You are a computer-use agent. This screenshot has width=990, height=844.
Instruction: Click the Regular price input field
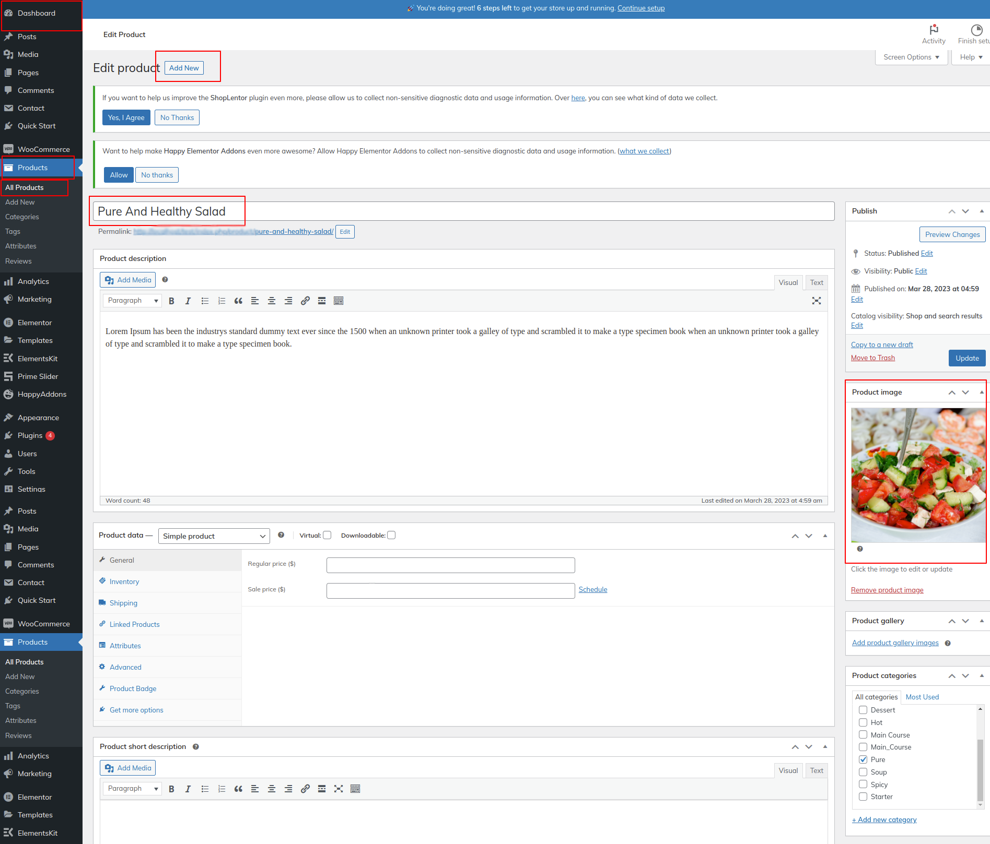pos(450,565)
